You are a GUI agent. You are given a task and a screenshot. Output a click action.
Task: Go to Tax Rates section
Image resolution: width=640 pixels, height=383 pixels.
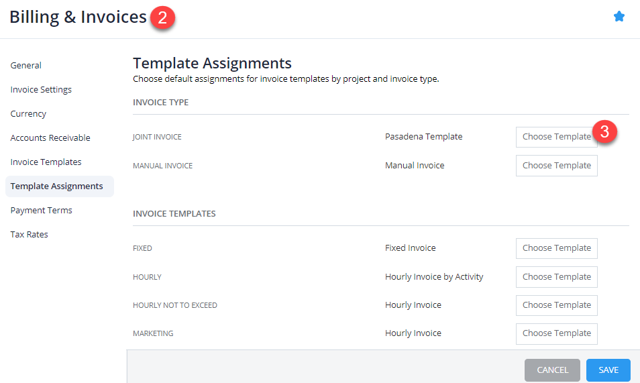(x=29, y=234)
